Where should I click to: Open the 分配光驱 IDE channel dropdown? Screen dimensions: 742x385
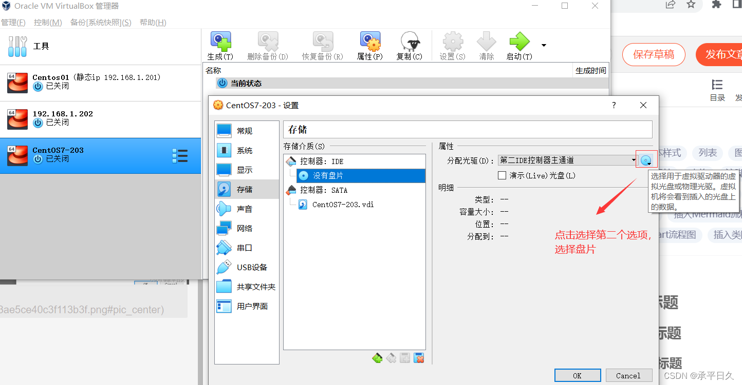pyautogui.click(x=568, y=160)
